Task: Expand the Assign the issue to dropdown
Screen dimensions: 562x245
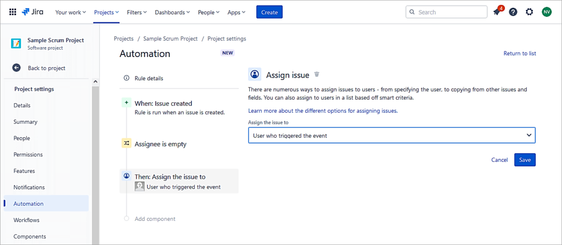Action: pos(392,136)
